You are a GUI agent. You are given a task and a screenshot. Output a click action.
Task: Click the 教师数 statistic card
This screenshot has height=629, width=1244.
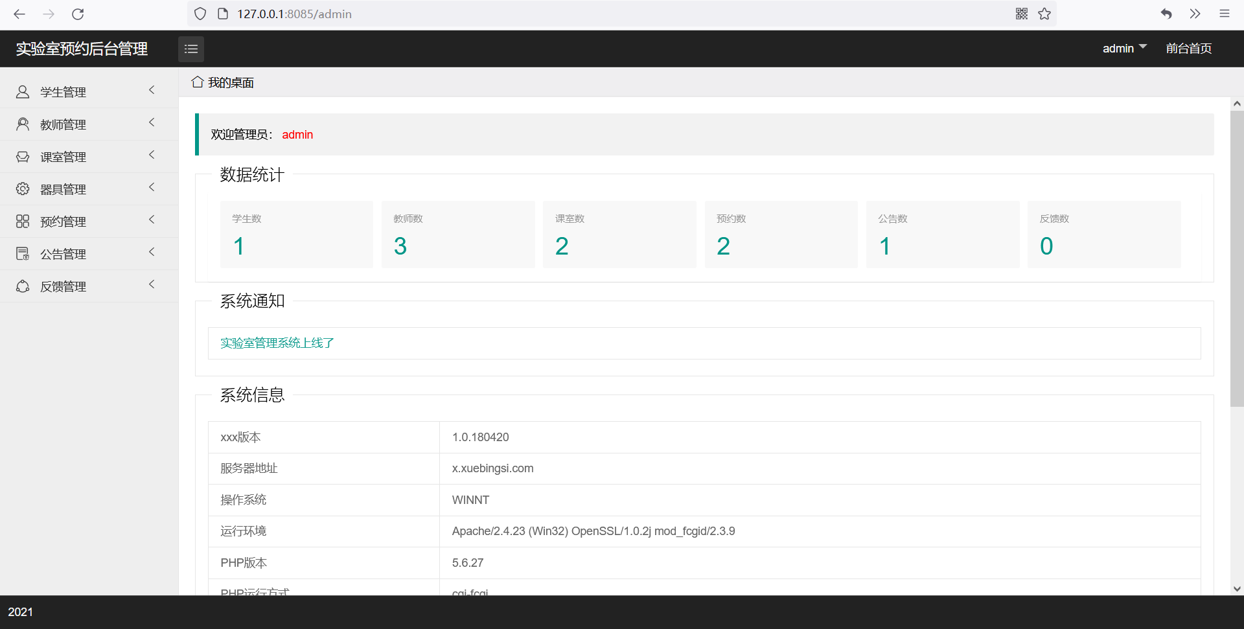pyautogui.click(x=458, y=234)
